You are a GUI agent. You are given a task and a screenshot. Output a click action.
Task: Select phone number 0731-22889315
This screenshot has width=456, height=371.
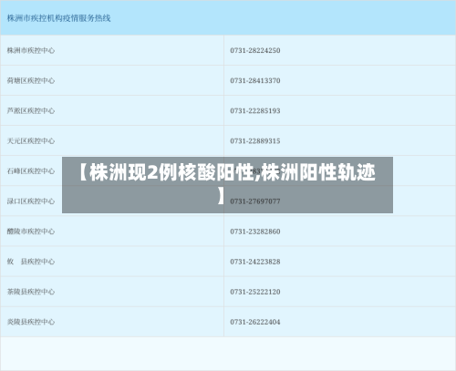[x=255, y=141]
